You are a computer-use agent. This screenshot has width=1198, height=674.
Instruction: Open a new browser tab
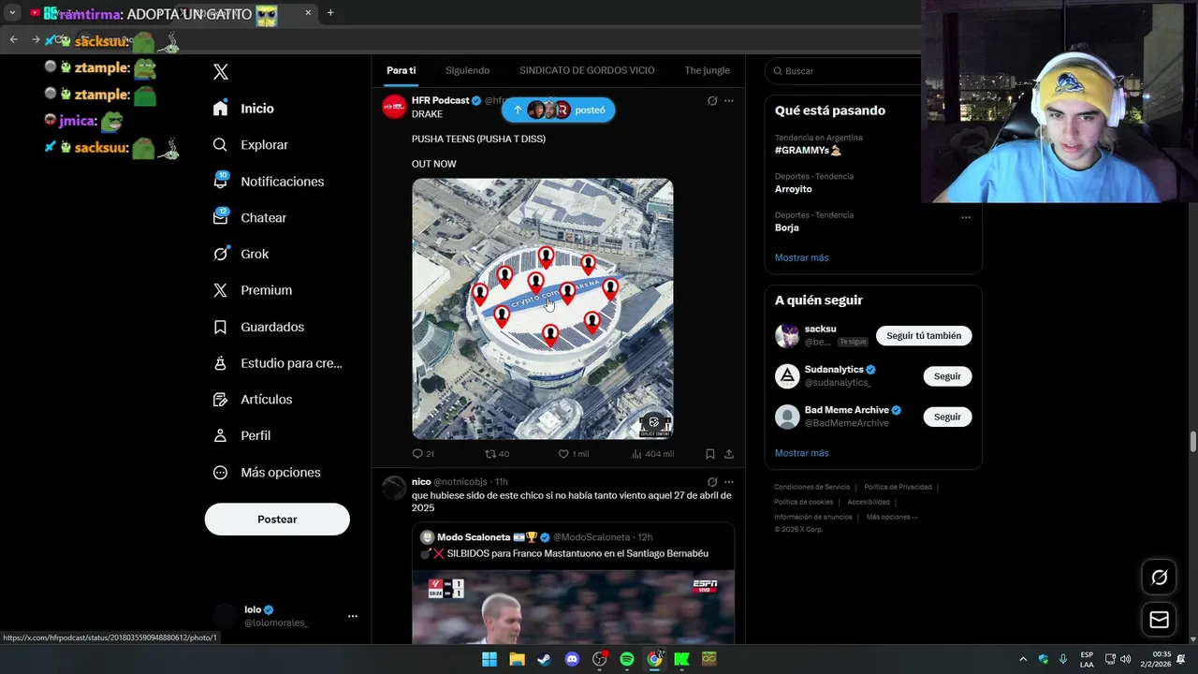330,13
